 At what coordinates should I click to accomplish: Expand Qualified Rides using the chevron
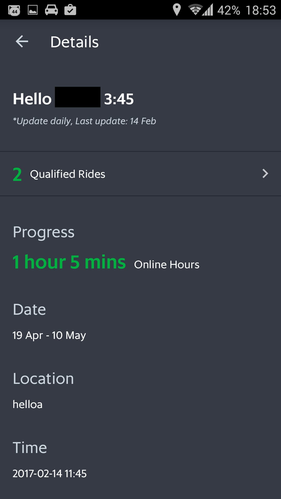coord(265,174)
